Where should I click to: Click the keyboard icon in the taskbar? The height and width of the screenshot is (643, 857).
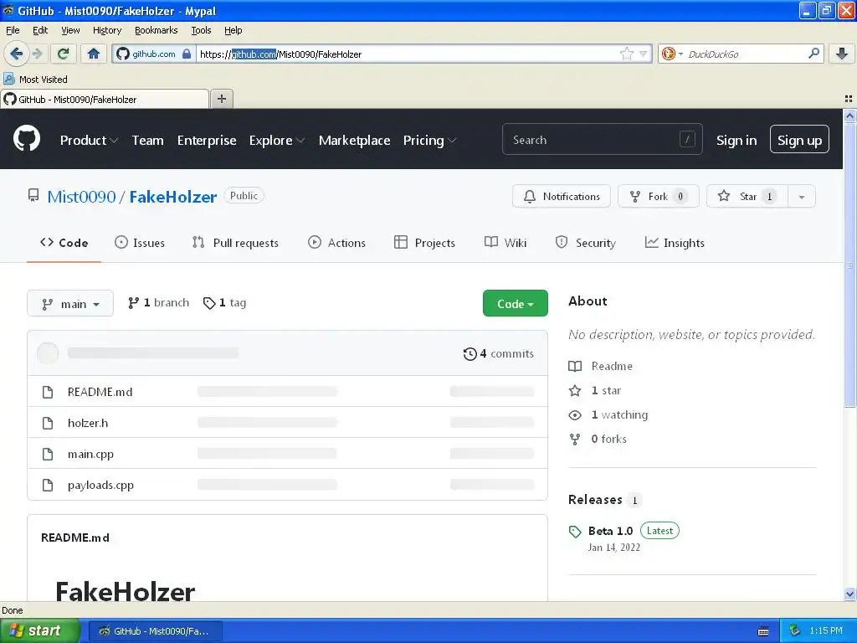[x=763, y=631]
